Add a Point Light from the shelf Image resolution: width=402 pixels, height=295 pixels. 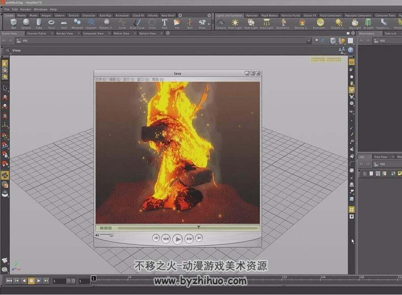235,24
